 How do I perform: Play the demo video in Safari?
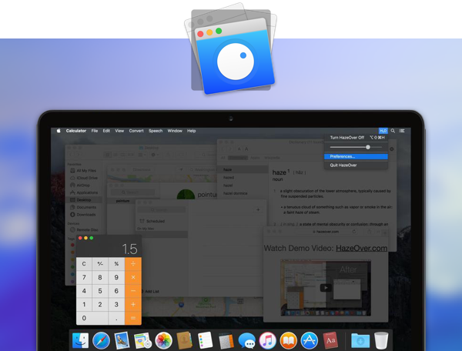(x=326, y=288)
